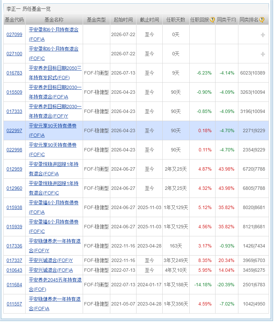Open 平安养老目标日期2030一年持有混合(FOF)Y link

pyautogui.click(x=55, y=112)
